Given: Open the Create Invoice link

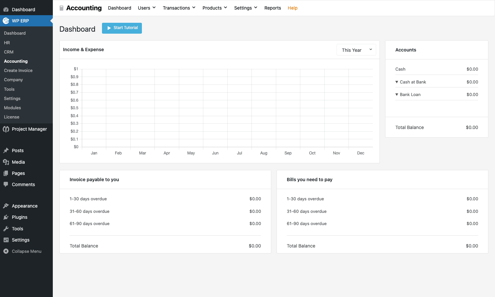Looking at the screenshot, I should click(18, 70).
